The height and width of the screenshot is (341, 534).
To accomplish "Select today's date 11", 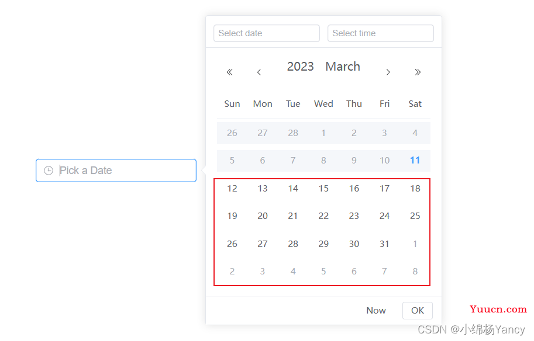I will point(415,160).
